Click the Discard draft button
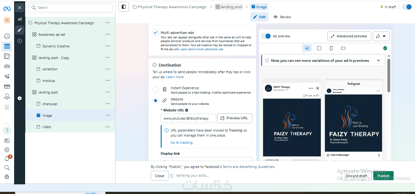Viewport: 415px width, 194px height. 357,176
